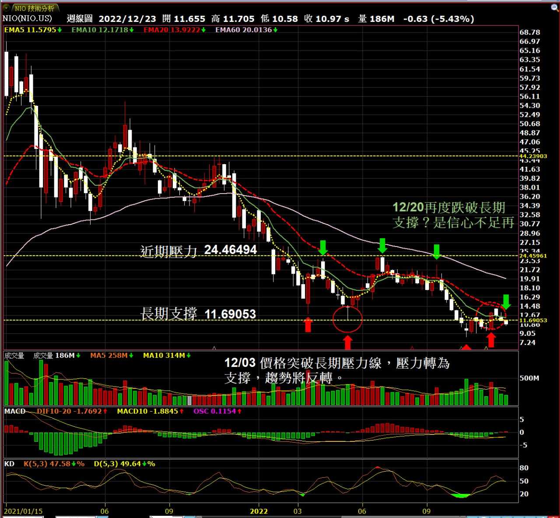The height and width of the screenshot is (518, 560).
Task: Click the MA10 314M volume average label
Action: point(167,356)
